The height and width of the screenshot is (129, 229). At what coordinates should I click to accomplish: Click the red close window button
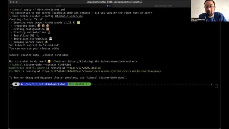[x=11, y=2]
